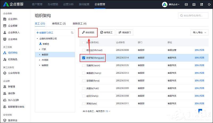Switch to the 停用员工 (2) tab
The height and width of the screenshot is (123, 213).
point(59,24)
